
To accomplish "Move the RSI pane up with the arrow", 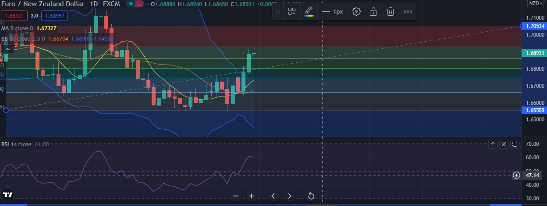I will [492, 144].
